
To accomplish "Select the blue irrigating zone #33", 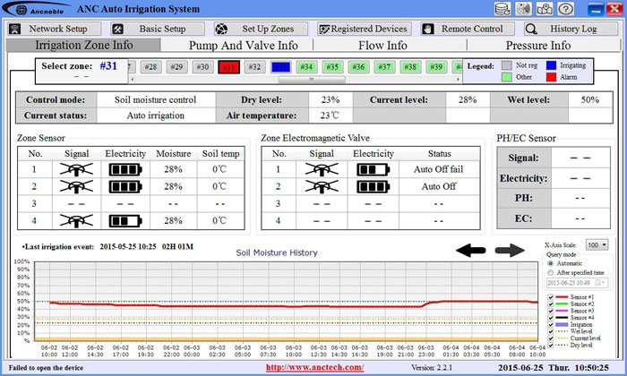I will pos(280,67).
